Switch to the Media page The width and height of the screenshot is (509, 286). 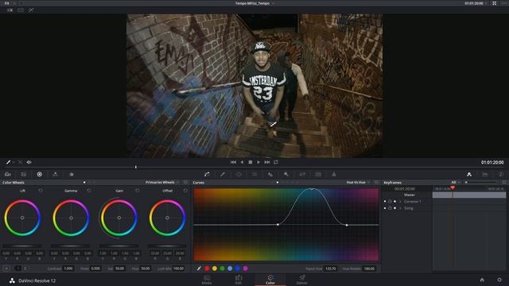(207, 280)
